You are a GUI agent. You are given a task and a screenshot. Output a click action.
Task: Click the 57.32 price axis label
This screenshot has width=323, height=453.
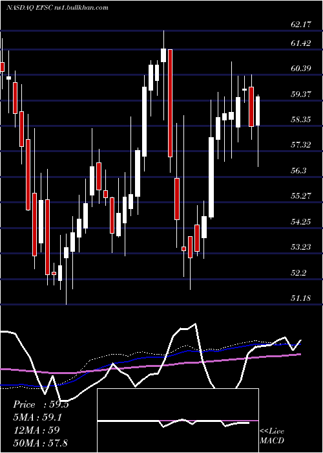301,145
